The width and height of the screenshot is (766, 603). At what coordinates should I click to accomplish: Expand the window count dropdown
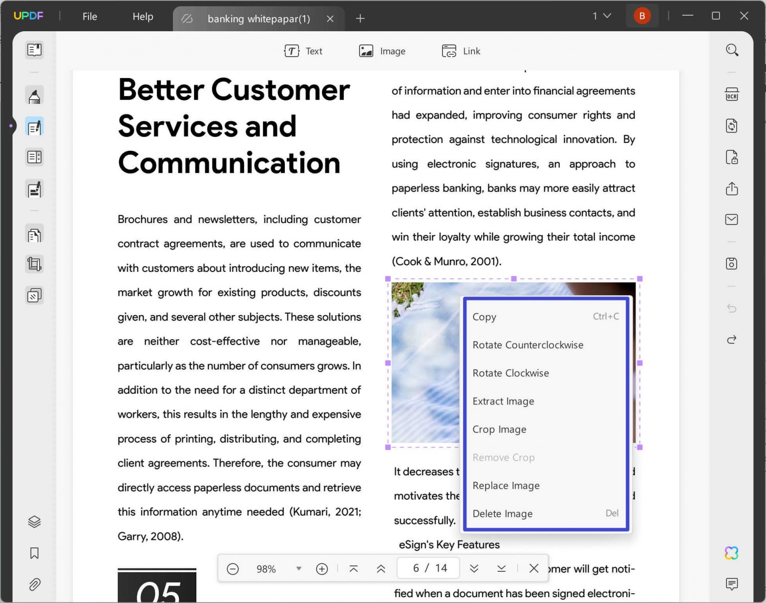(x=602, y=16)
